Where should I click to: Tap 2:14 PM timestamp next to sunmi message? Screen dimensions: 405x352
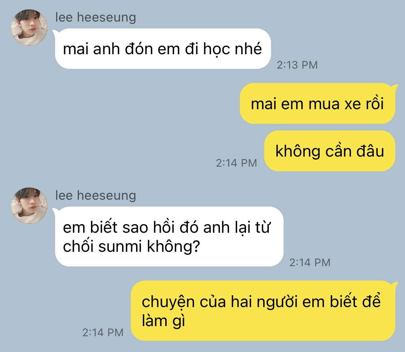tap(310, 262)
